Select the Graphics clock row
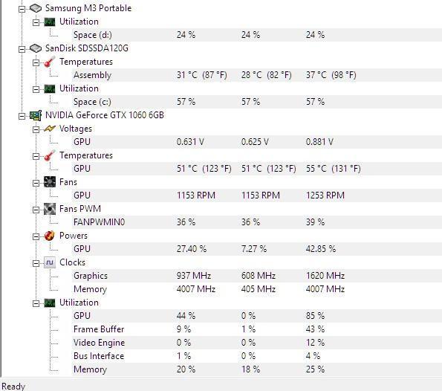 257,276
